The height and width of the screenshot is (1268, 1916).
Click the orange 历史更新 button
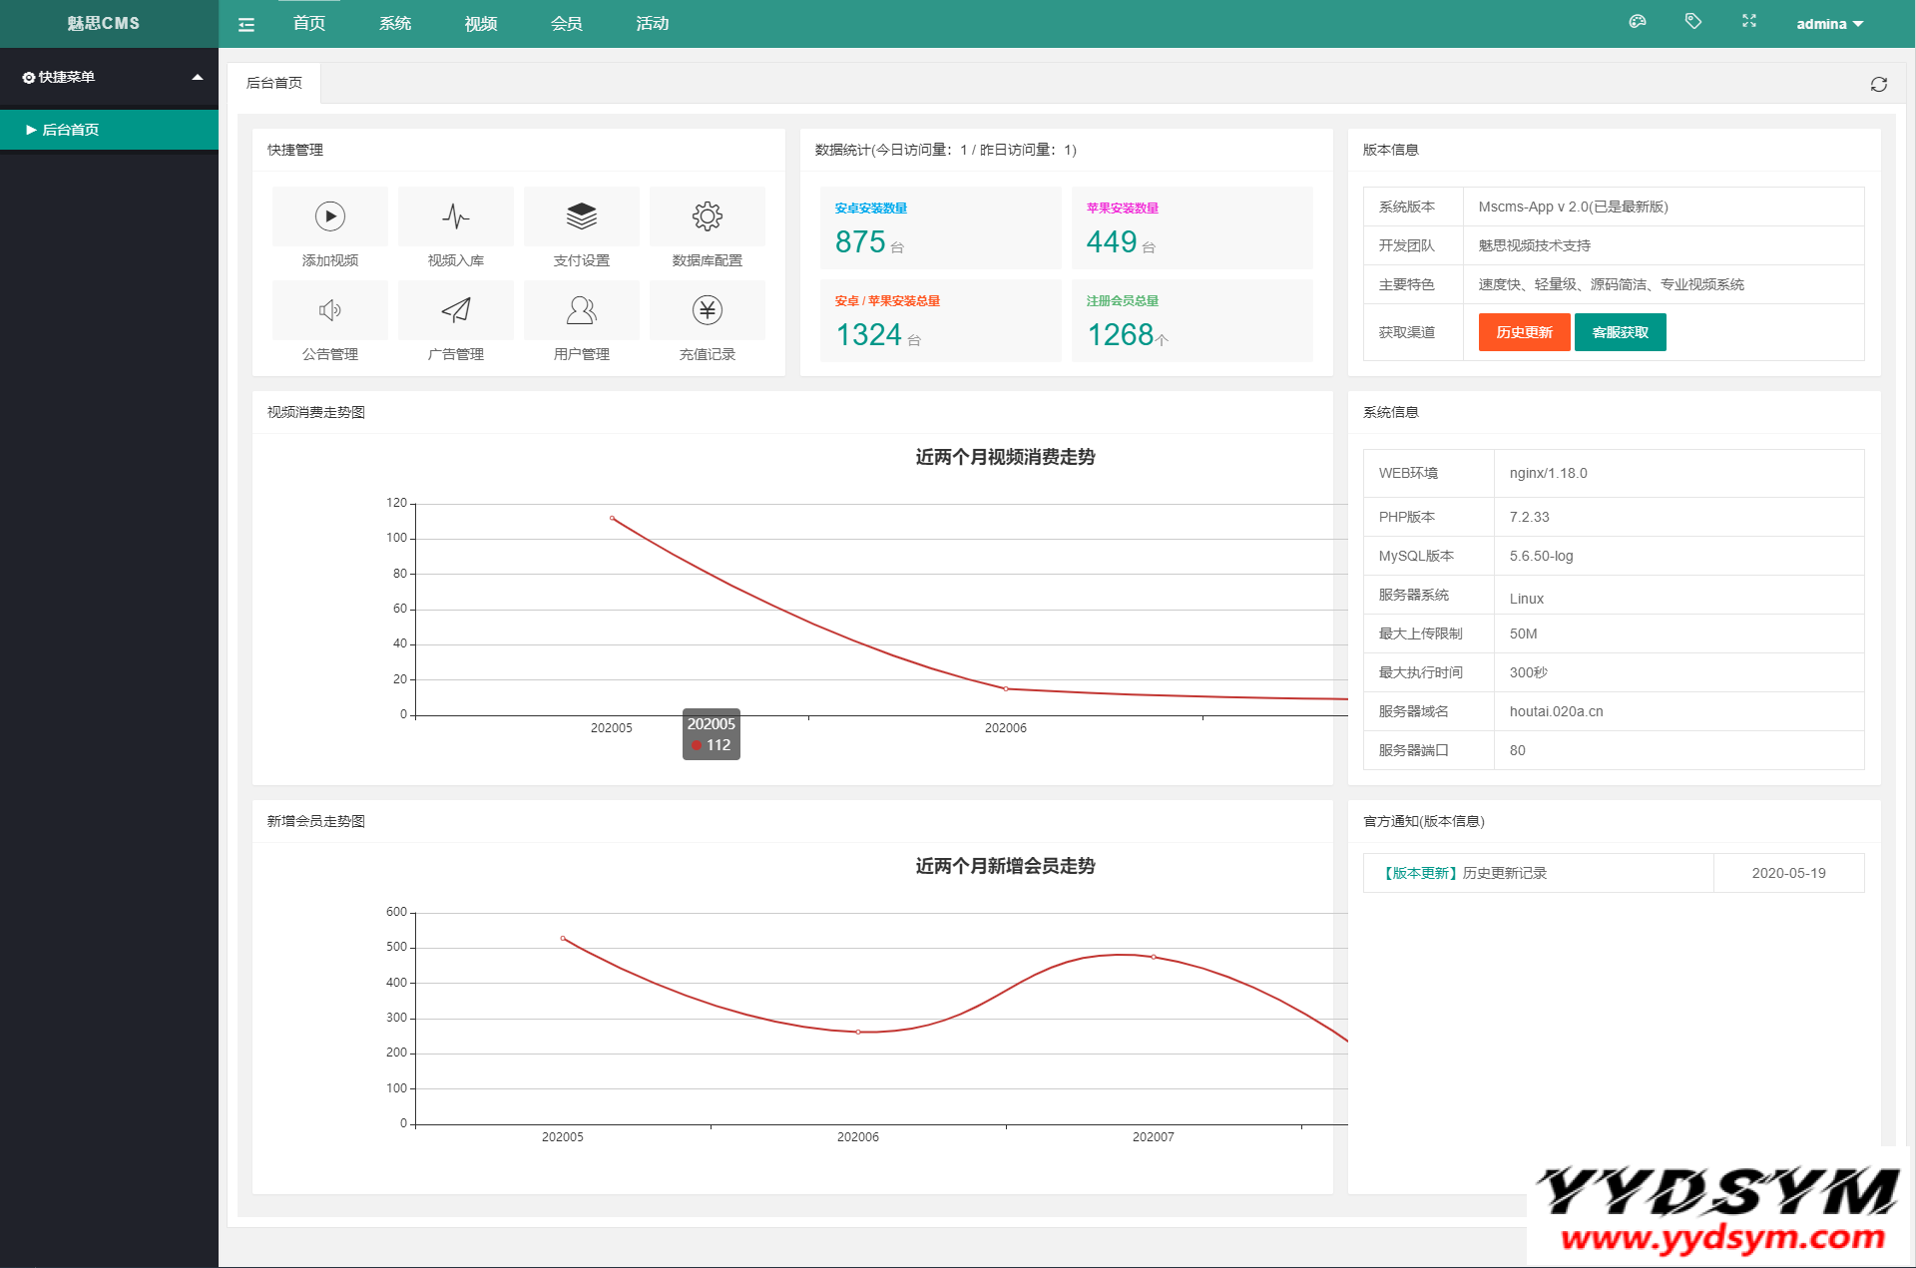pos(1524,332)
